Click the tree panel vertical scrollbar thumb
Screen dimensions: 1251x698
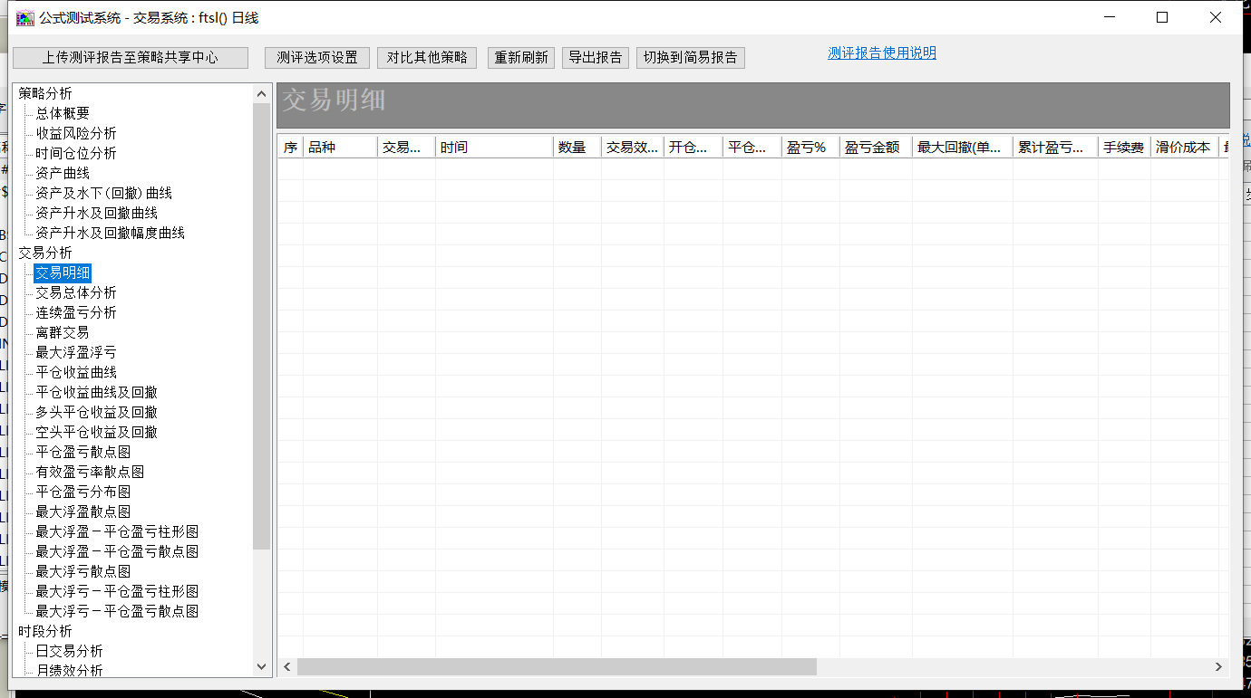point(262,326)
